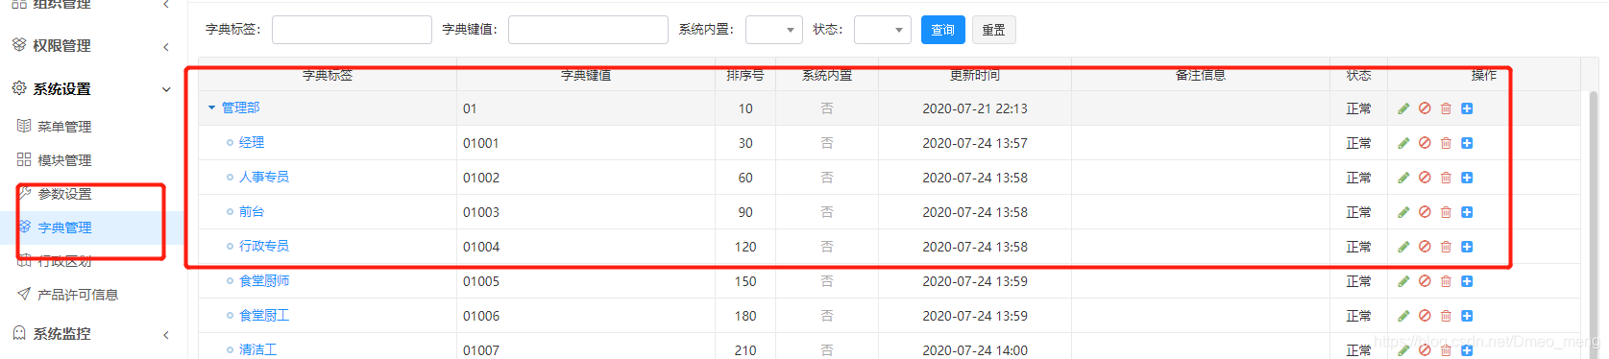Open the 食堂厨工 label link
Viewport: 1609px width, 359px height.
(264, 315)
